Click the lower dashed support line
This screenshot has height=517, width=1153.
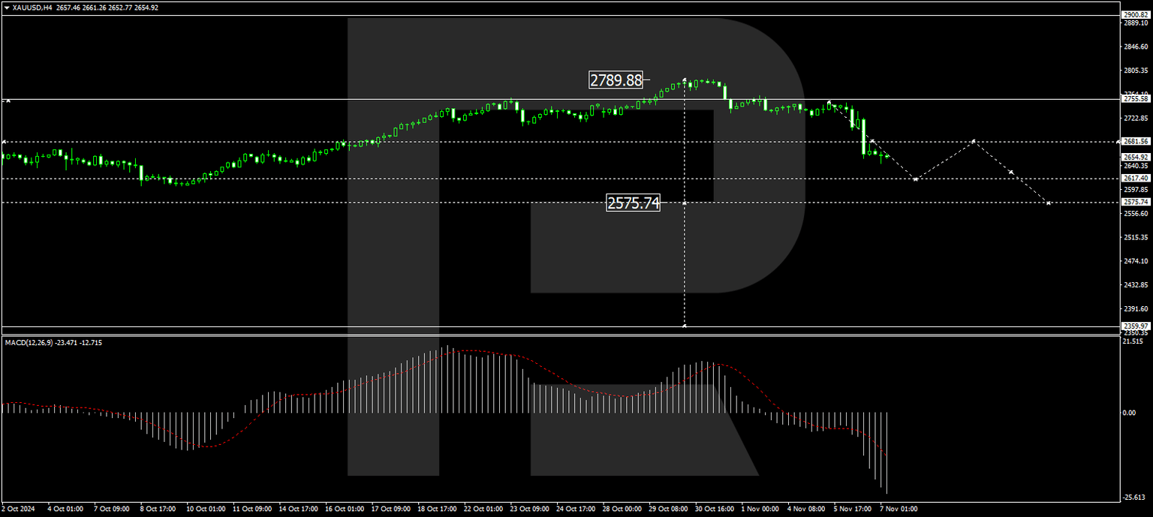click(x=300, y=203)
